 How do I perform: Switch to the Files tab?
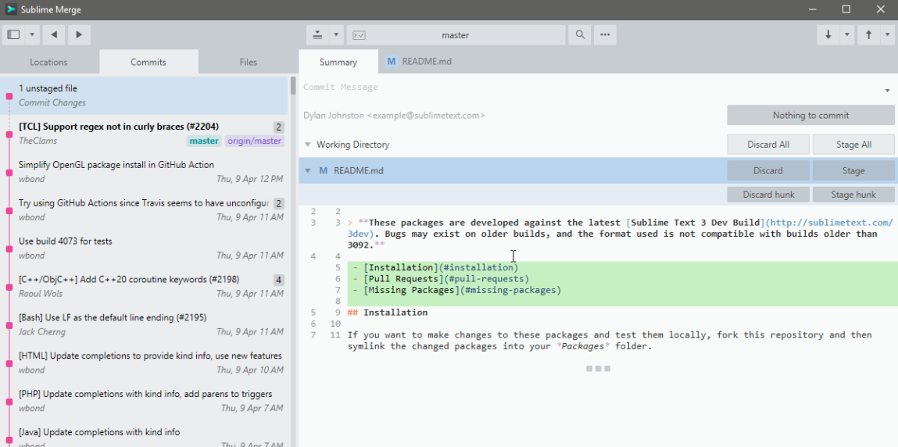click(x=249, y=63)
